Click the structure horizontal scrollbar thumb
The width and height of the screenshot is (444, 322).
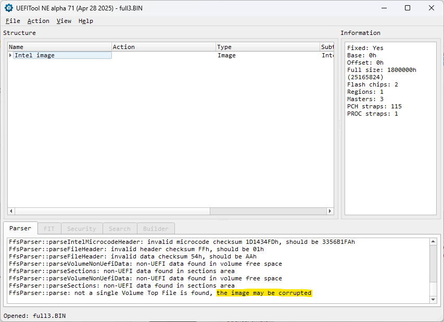pyautogui.click(x=112, y=211)
